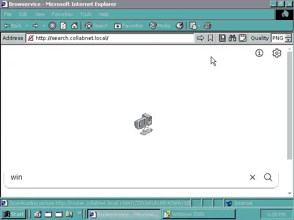
Task: Go forward with the Forward arrow
Action: (x=35, y=26)
